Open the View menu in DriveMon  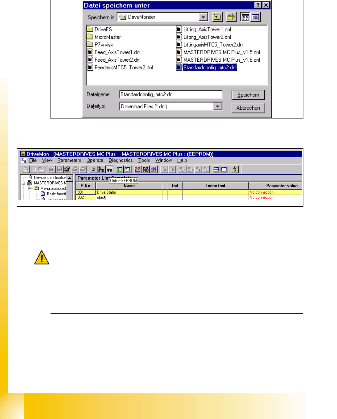pyautogui.click(x=47, y=160)
